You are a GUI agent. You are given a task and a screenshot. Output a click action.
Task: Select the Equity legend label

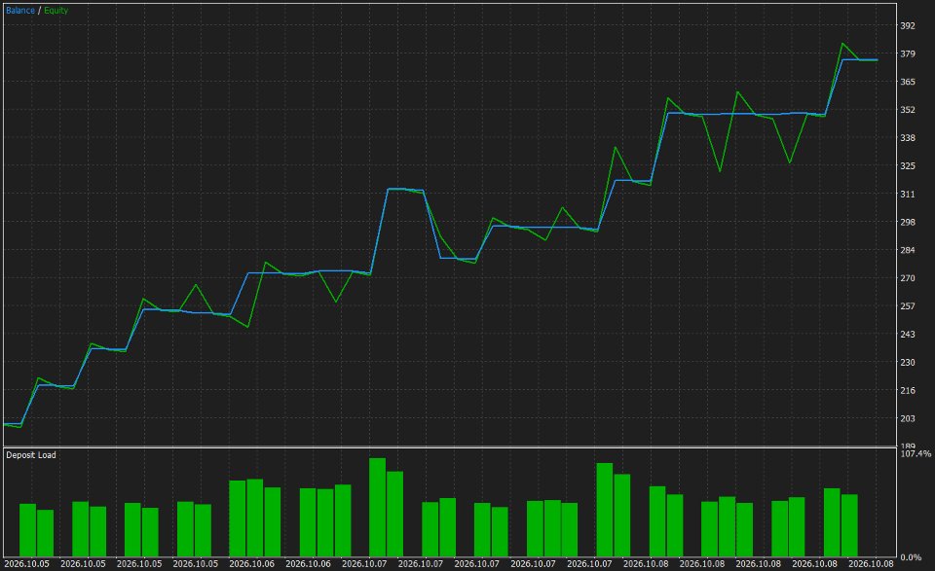[x=56, y=10]
